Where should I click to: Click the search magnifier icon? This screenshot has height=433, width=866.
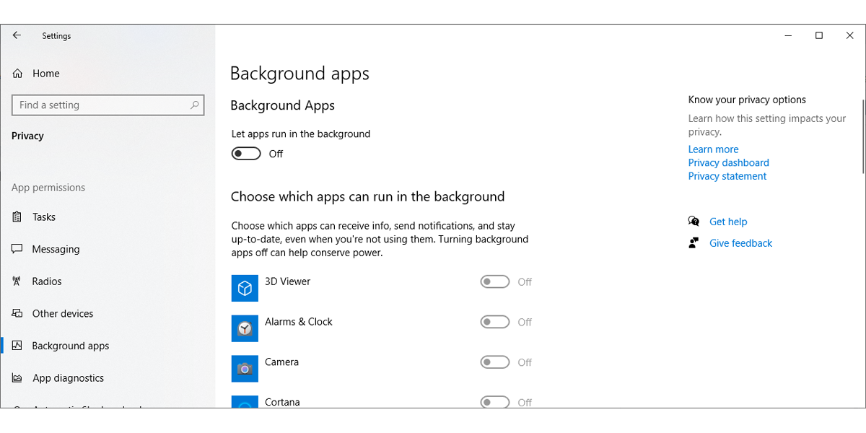coord(194,105)
